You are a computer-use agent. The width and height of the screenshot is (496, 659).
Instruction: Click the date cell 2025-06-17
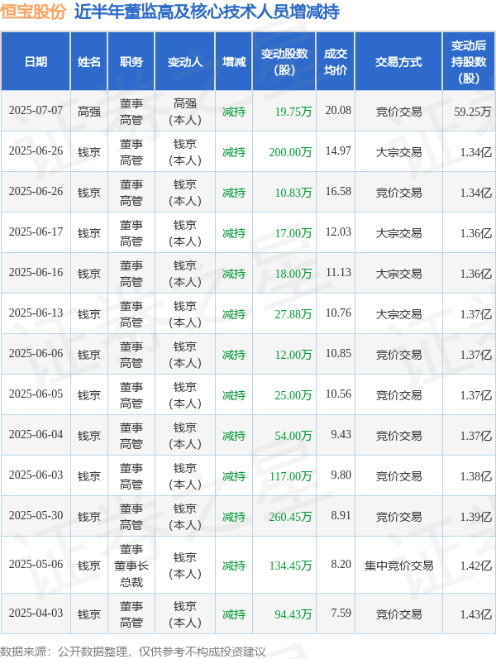click(36, 232)
